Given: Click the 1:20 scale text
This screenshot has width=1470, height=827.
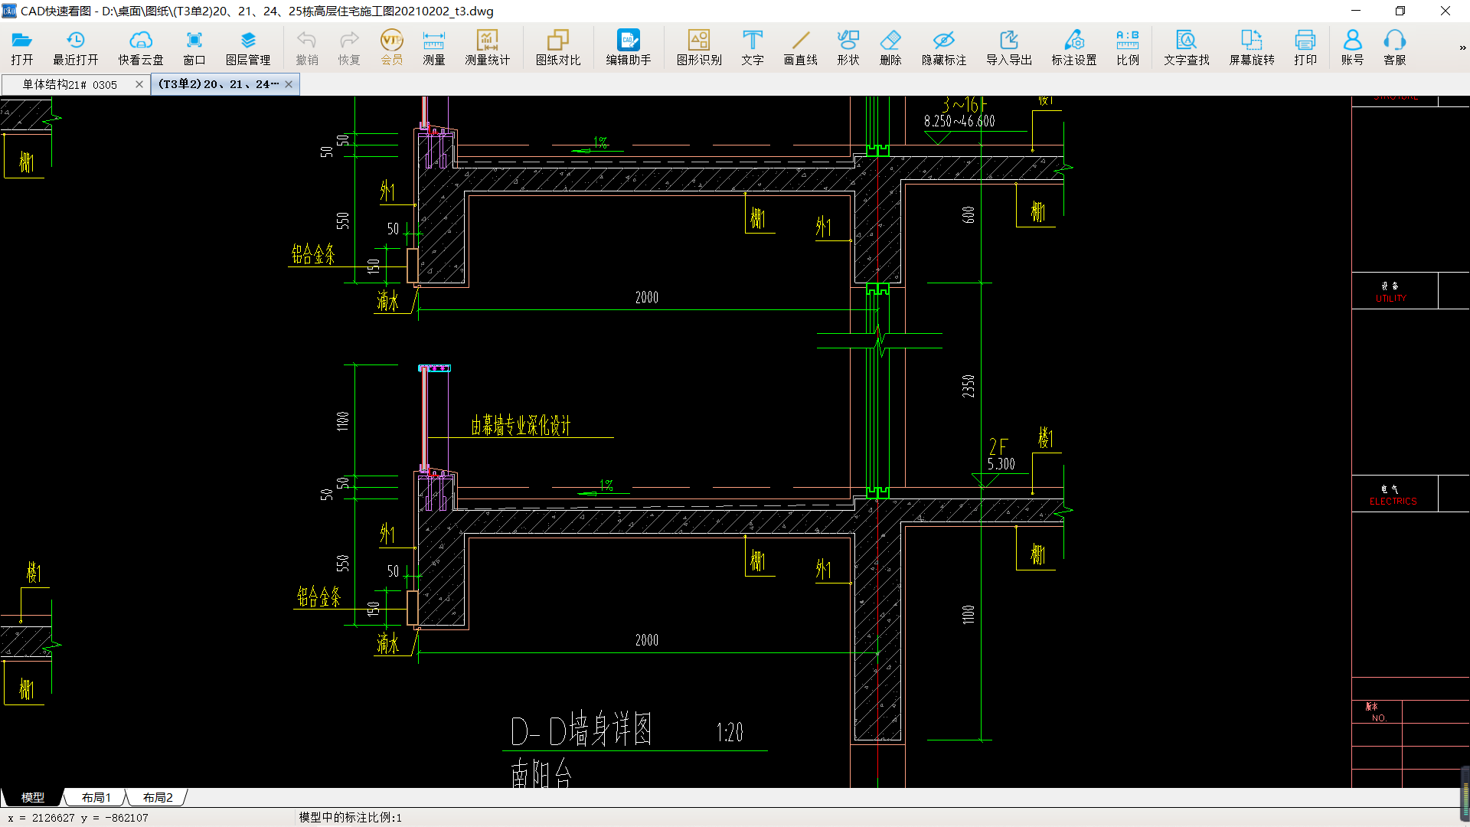Looking at the screenshot, I should [x=730, y=733].
